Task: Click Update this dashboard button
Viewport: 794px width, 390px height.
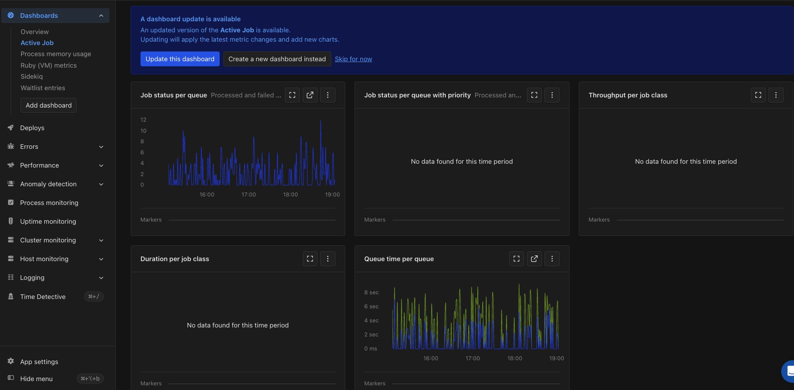Action: click(180, 59)
